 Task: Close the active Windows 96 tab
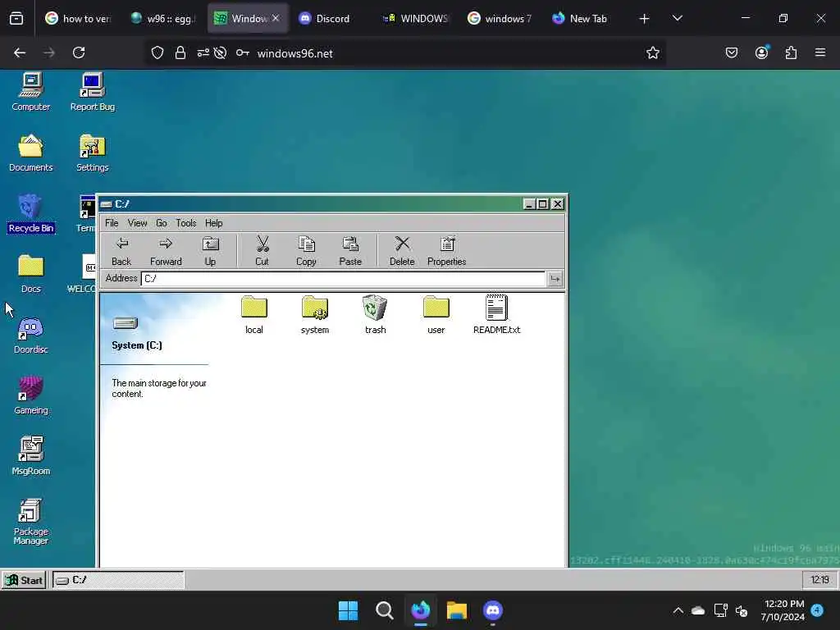[276, 18]
